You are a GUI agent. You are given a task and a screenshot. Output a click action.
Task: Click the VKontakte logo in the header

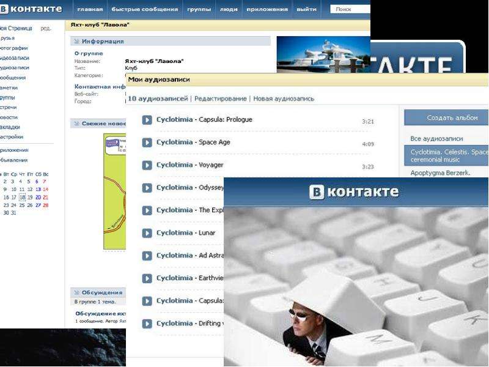point(31,9)
